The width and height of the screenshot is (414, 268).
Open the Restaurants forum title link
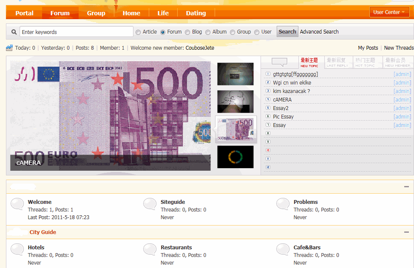tap(176, 248)
